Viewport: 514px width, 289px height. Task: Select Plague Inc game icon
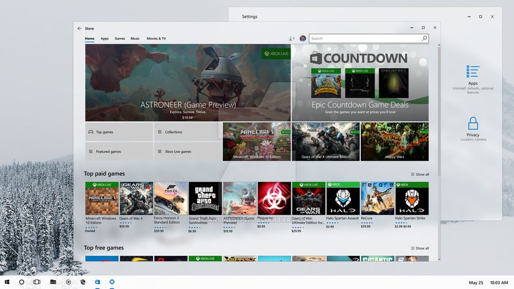coord(274,198)
